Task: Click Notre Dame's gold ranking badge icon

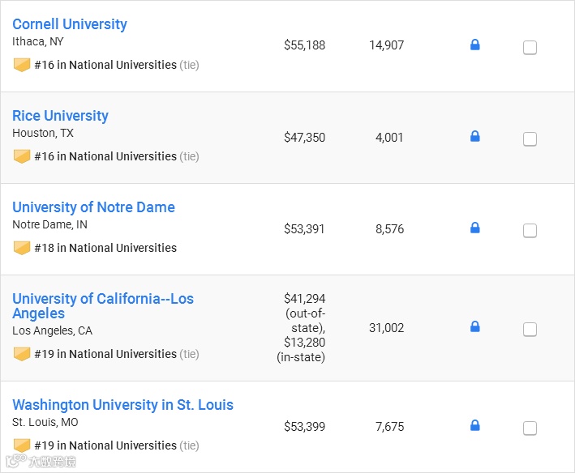Action: (x=22, y=248)
